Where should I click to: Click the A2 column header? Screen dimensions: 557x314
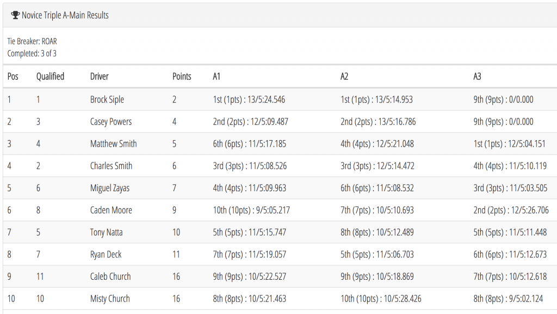[344, 76]
